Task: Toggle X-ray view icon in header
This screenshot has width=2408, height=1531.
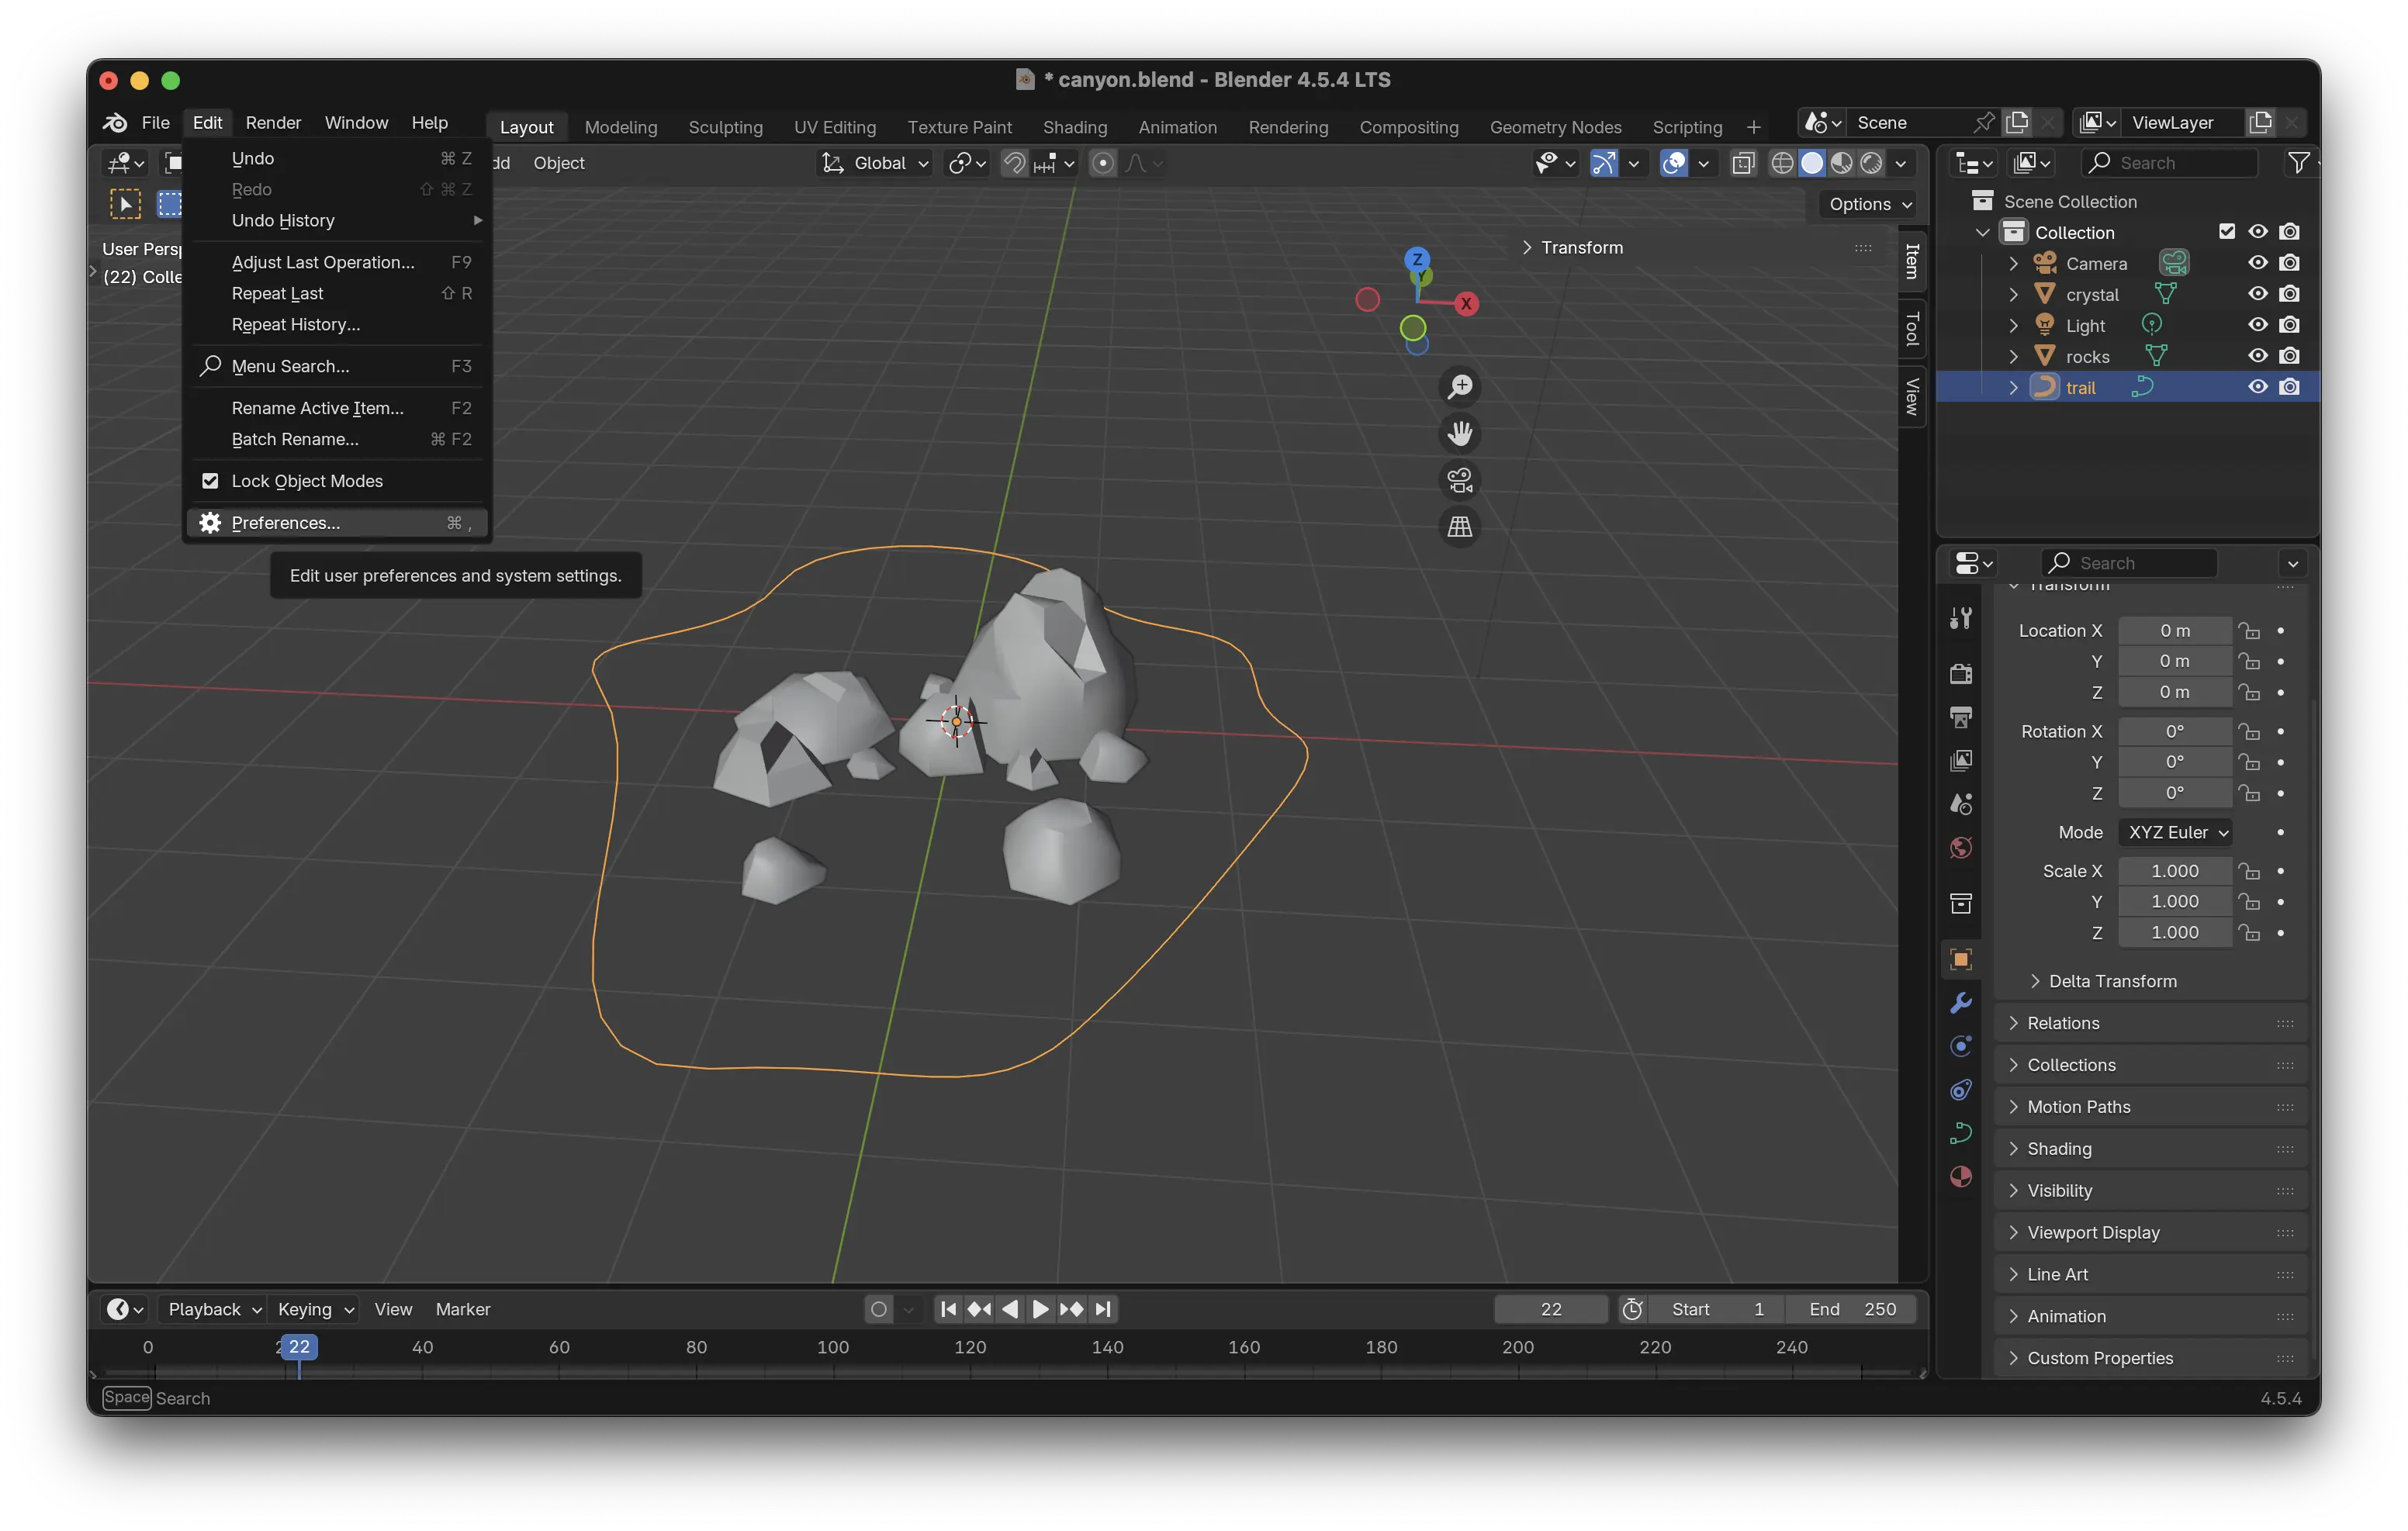Action: pos(1743,163)
